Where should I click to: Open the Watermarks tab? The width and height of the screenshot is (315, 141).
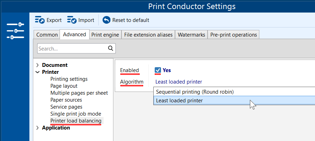point(191,35)
